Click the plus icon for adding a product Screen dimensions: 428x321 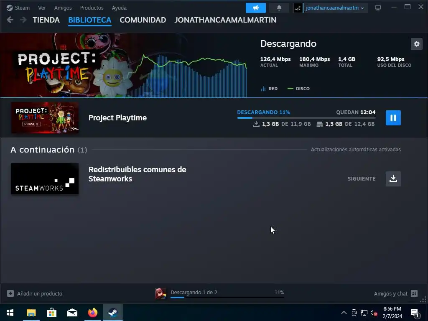(10, 293)
